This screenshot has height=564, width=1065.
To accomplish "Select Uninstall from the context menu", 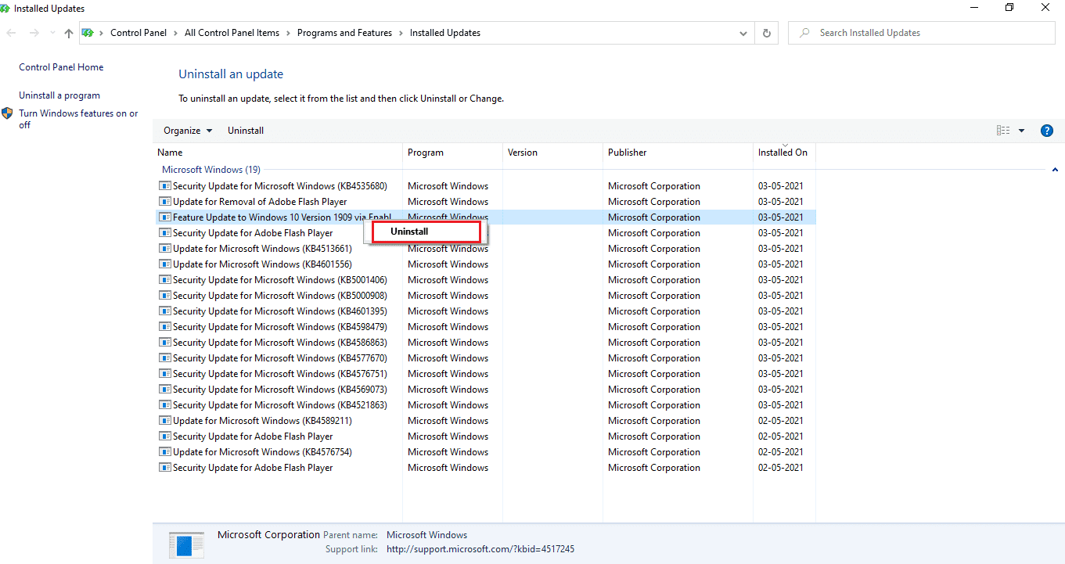I will pos(408,231).
